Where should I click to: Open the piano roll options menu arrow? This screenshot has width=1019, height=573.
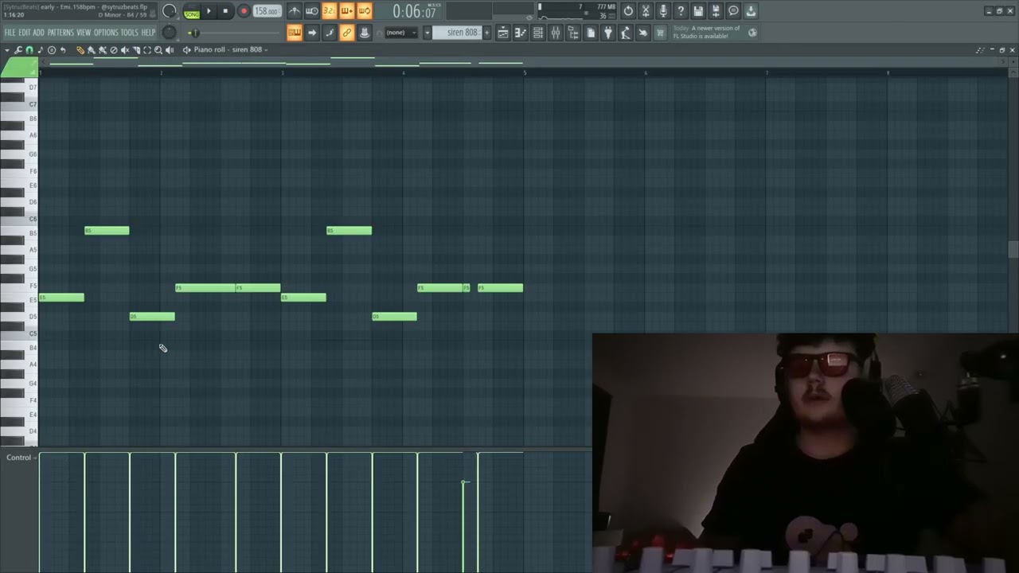7,50
